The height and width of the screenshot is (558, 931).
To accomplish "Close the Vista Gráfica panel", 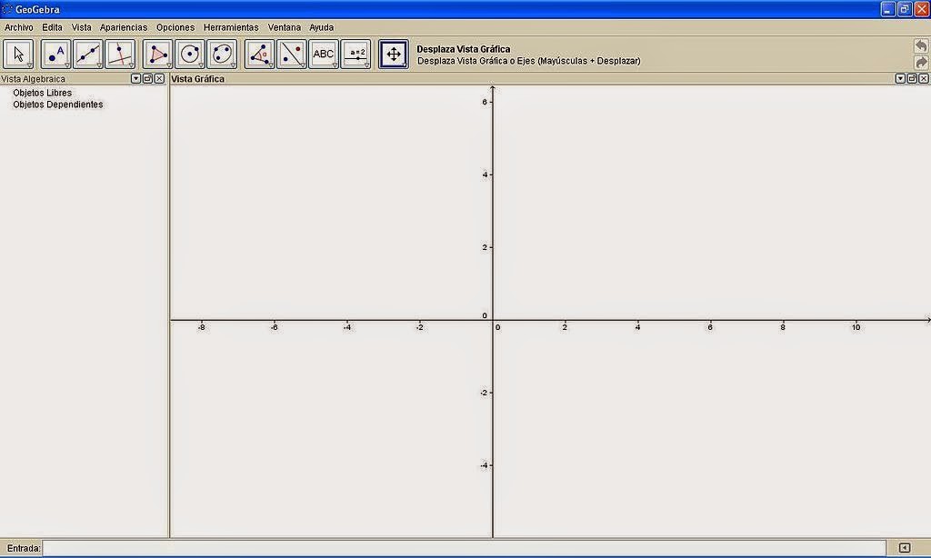I will point(924,78).
